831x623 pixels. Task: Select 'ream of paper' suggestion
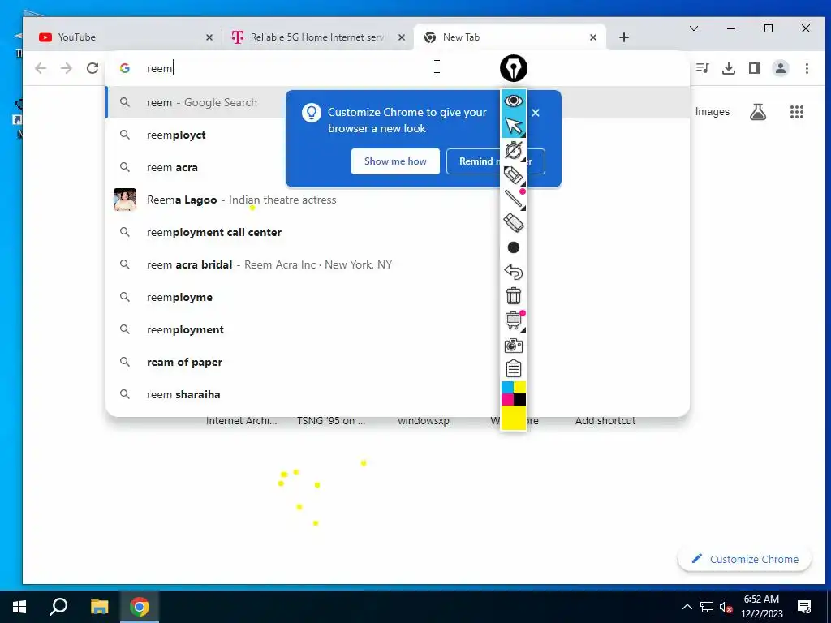398,362
